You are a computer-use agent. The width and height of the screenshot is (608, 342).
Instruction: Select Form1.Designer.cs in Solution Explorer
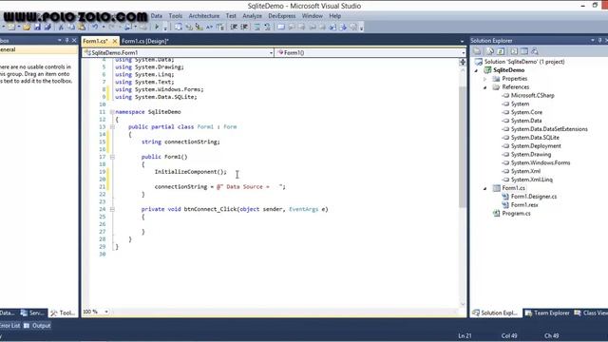(534, 197)
